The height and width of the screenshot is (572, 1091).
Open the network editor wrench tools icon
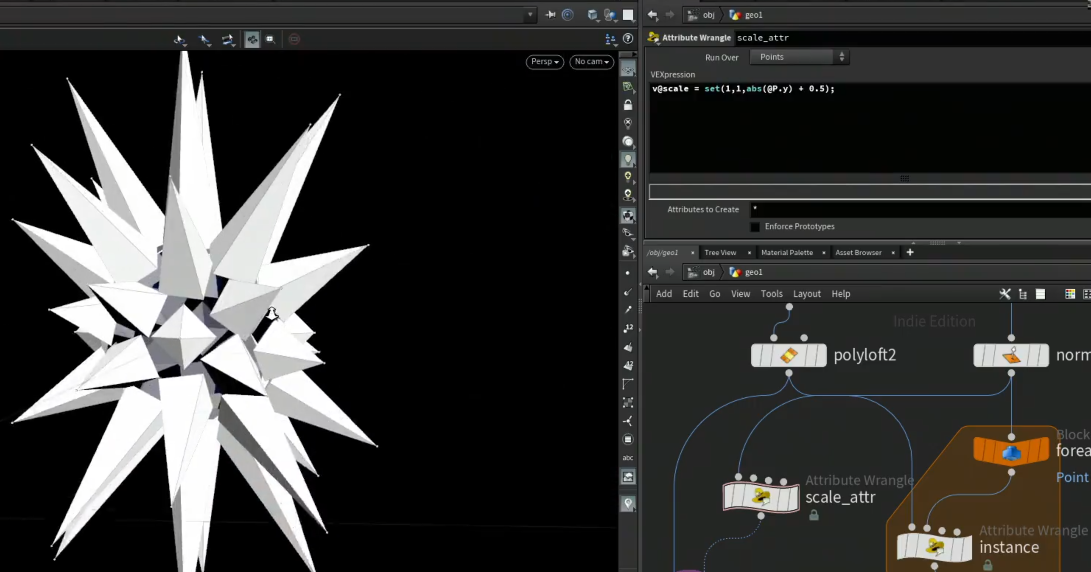click(x=1004, y=294)
